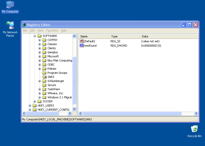Click the Classes folder icon
This screenshot has height=146, width=205.
[44, 44]
